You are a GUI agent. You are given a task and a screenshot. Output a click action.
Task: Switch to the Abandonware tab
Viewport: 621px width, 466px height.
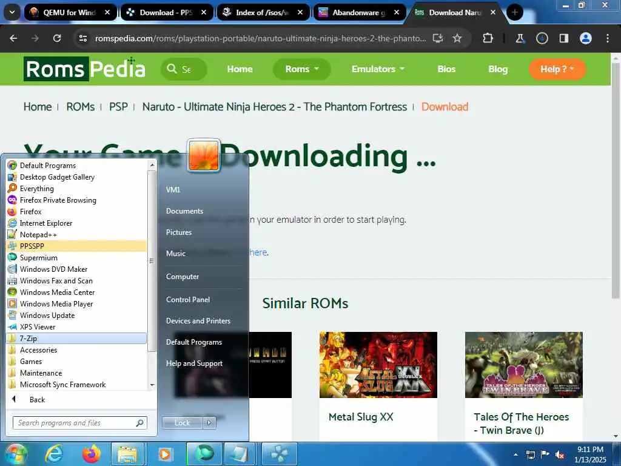tap(360, 12)
